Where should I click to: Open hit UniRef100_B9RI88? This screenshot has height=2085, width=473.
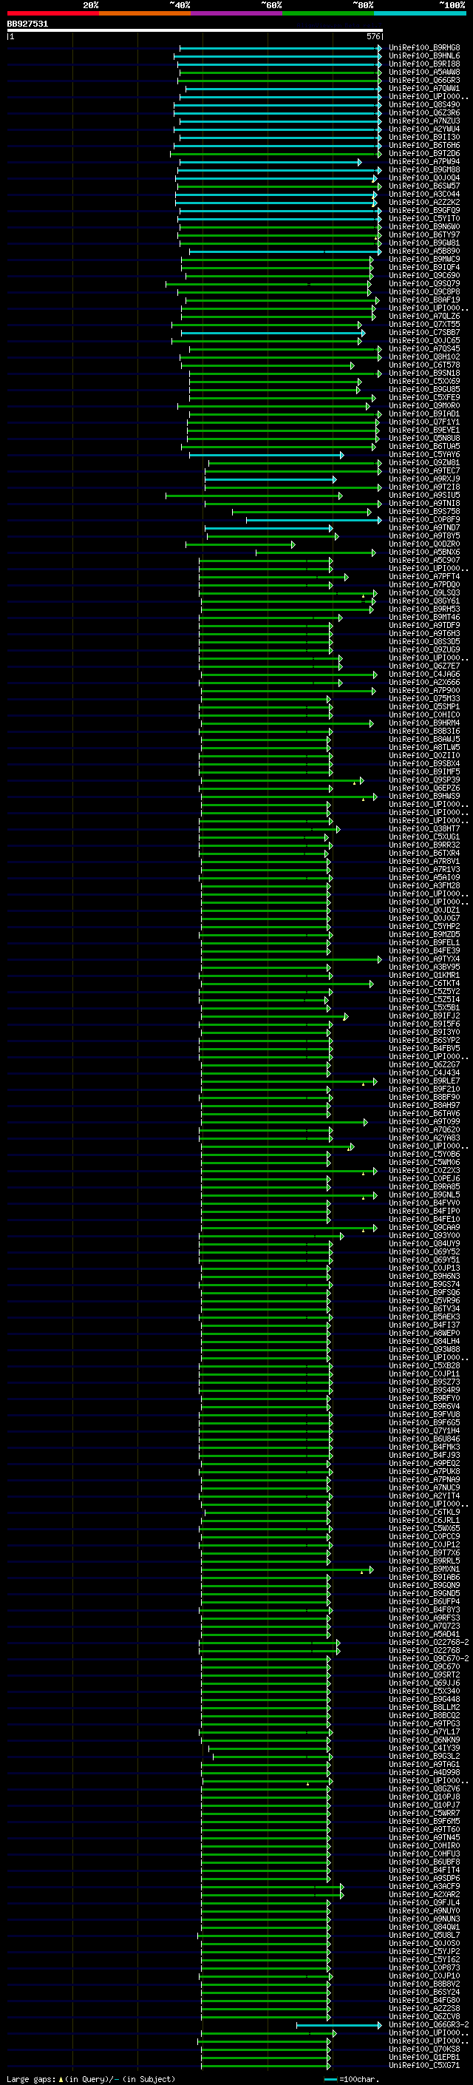click(424, 64)
